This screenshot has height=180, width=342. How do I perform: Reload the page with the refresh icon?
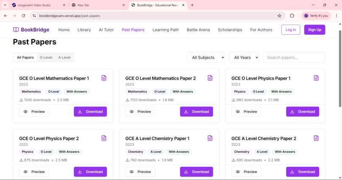click(x=23, y=16)
